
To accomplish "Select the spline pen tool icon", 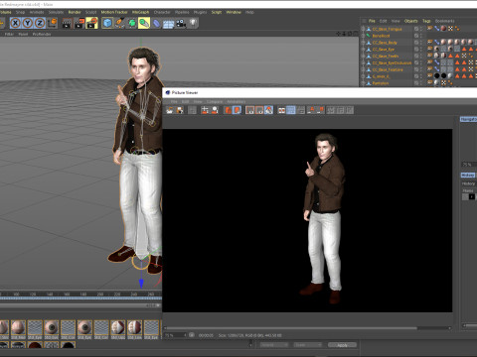I will [x=119, y=23].
